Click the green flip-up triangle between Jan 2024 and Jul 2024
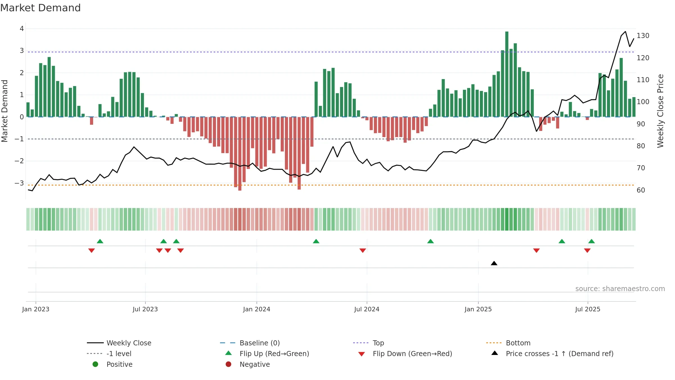675x380 pixels. tap(316, 241)
